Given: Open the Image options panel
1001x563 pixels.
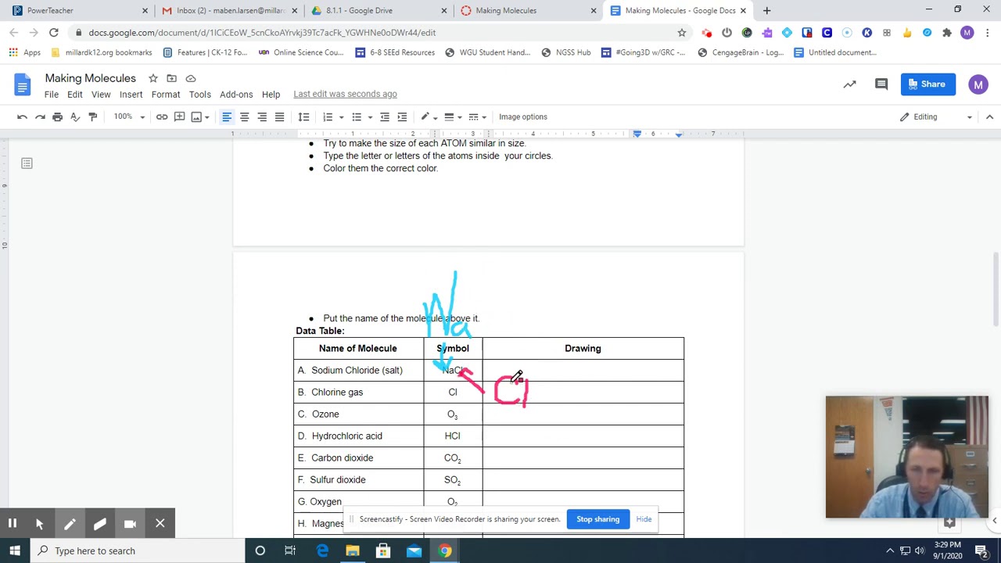Looking at the screenshot, I should 523,117.
